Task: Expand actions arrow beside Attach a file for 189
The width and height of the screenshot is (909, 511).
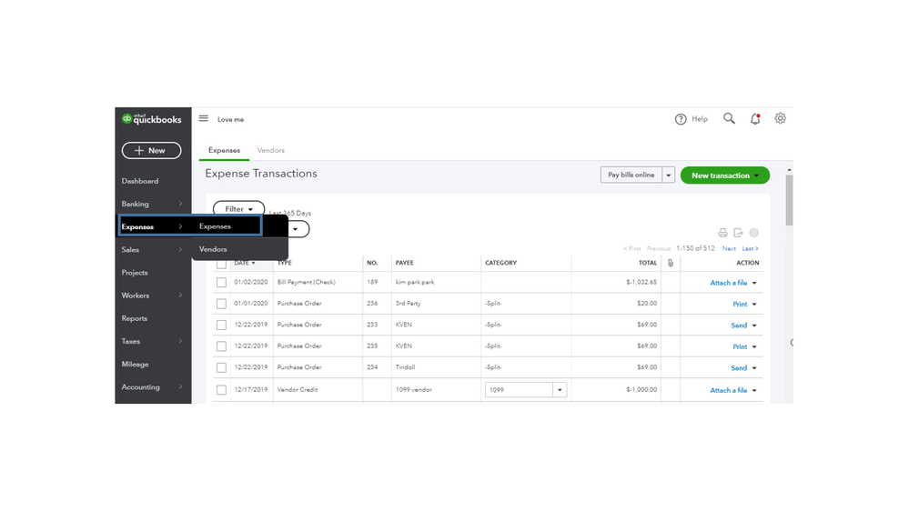Action: click(754, 284)
